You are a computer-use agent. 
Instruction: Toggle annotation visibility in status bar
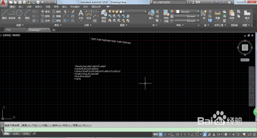(x=205, y=134)
